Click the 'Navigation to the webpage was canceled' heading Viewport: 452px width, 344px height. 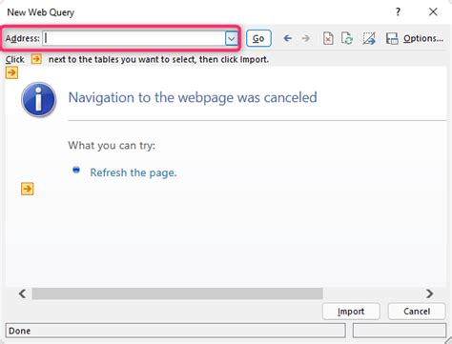point(193,97)
